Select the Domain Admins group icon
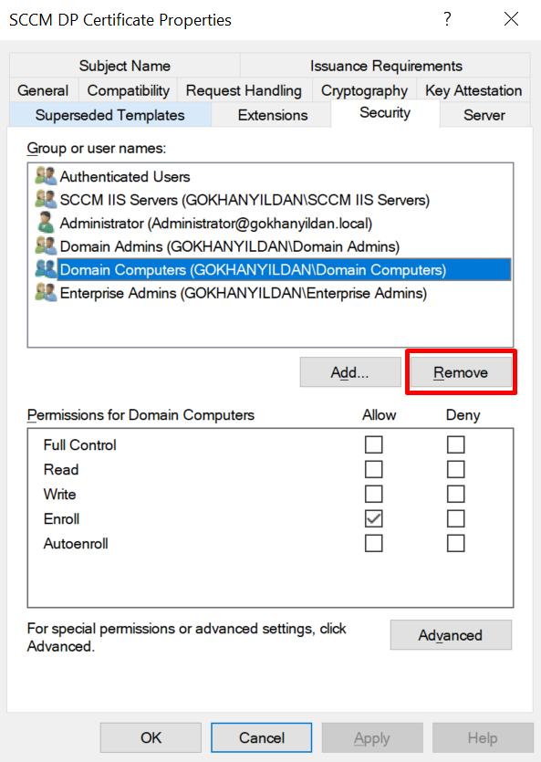This screenshot has height=762, width=541. 47,245
